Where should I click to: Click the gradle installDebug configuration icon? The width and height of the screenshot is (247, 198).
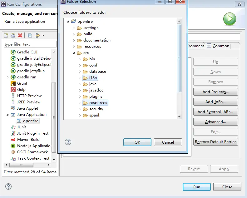[x=13, y=58]
